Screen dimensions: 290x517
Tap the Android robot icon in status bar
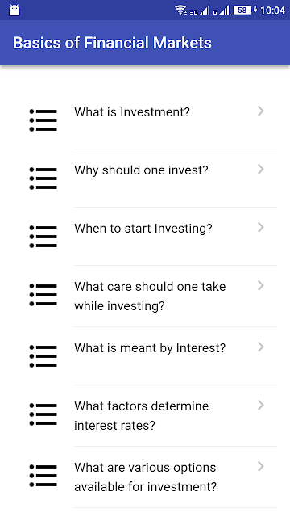14,10
